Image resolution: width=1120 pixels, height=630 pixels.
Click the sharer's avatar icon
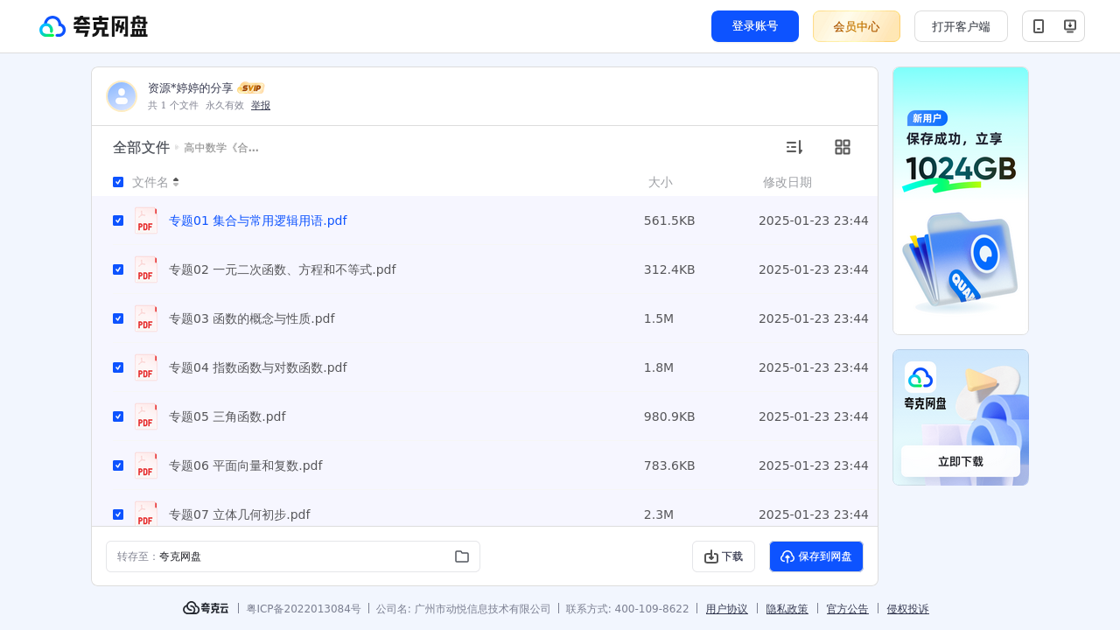tap(122, 96)
